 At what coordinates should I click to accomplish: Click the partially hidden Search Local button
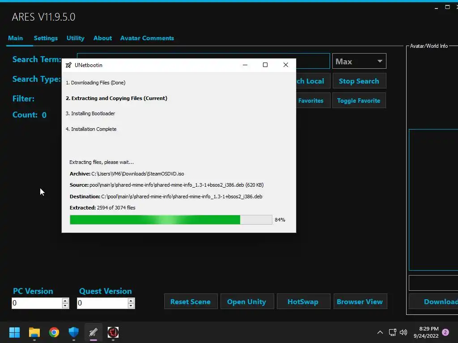[313, 81]
